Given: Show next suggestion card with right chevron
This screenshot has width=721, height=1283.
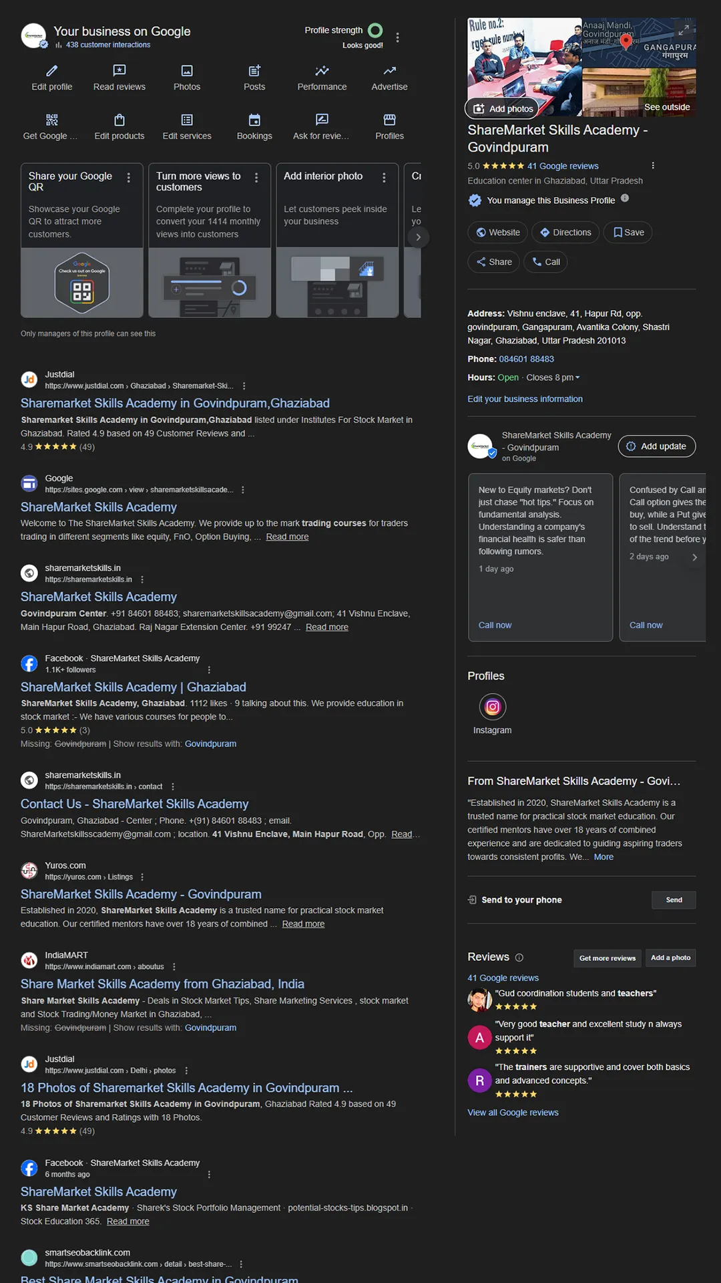Looking at the screenshot, I should [419, 237].
